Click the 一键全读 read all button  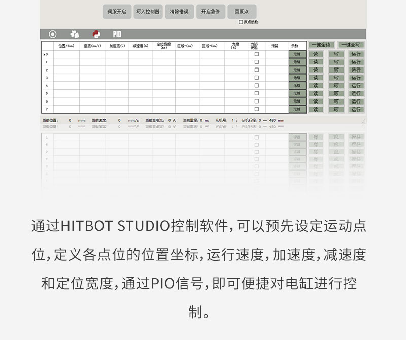pyautogui.click(x=321, y=45)
